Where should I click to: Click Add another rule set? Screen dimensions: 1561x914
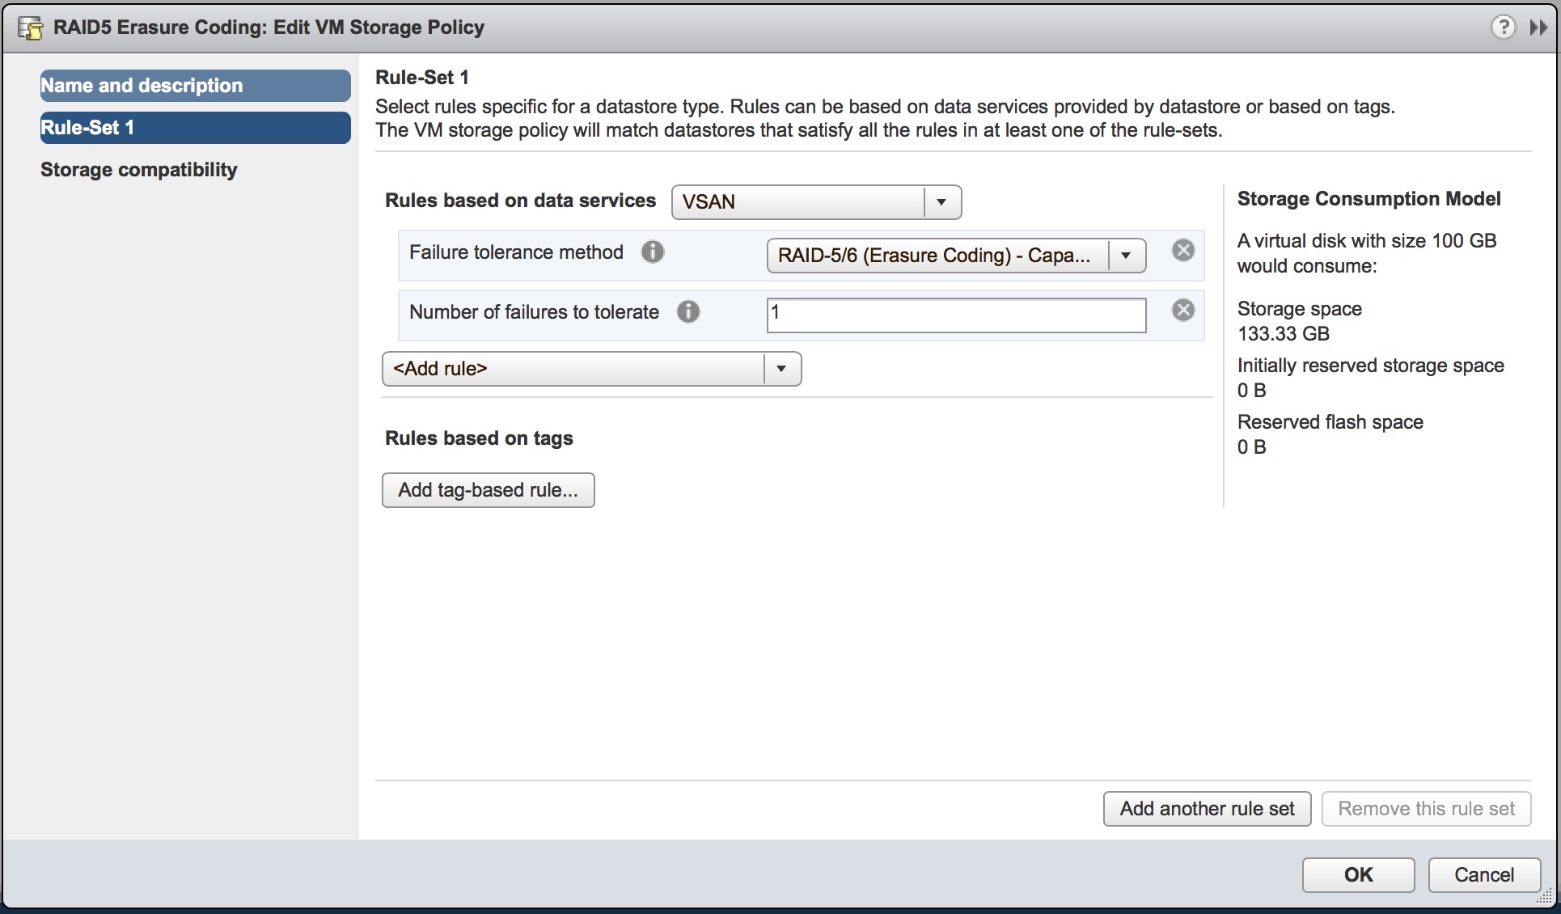coord(1207,809)
